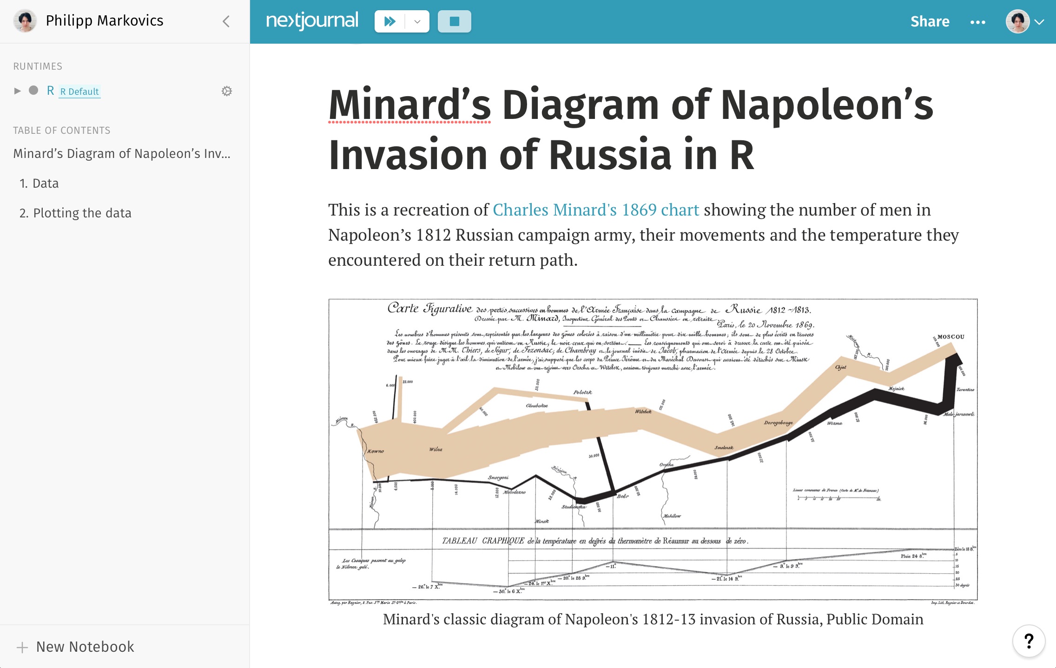
Task: Stop execution with the square stop button
Action: (x=454, y=21)
